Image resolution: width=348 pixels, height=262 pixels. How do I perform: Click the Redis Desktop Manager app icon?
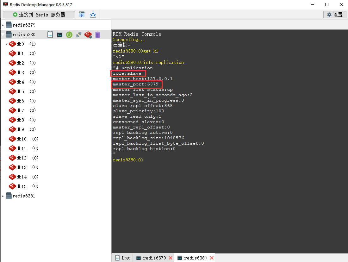(x=5, y=4)
